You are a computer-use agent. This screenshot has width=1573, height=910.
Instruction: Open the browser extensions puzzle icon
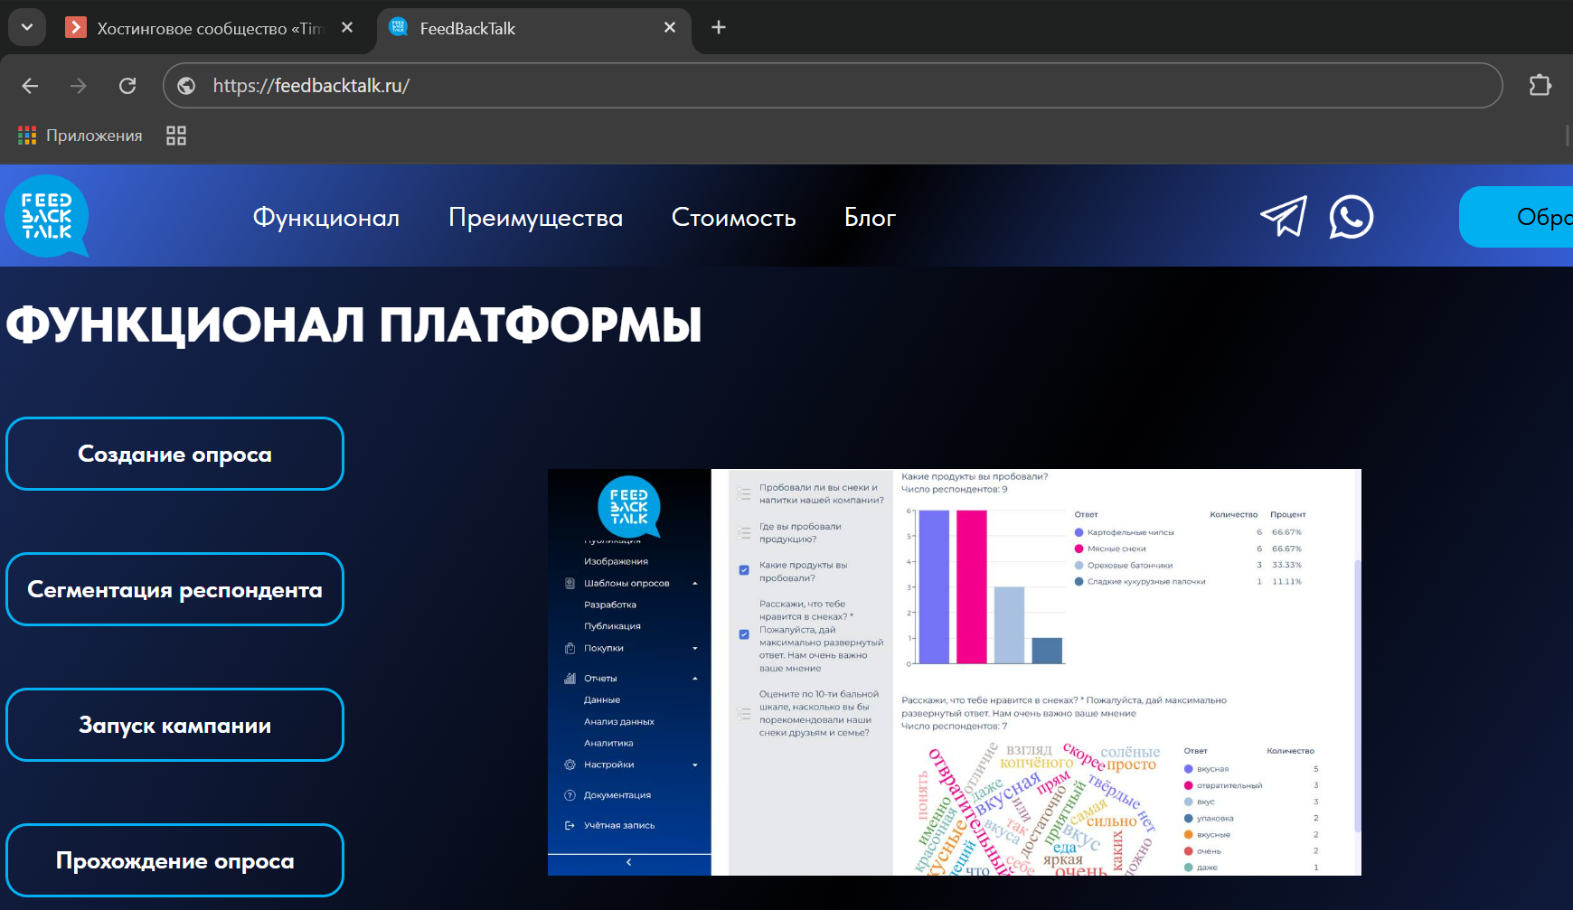[1540, 85]
